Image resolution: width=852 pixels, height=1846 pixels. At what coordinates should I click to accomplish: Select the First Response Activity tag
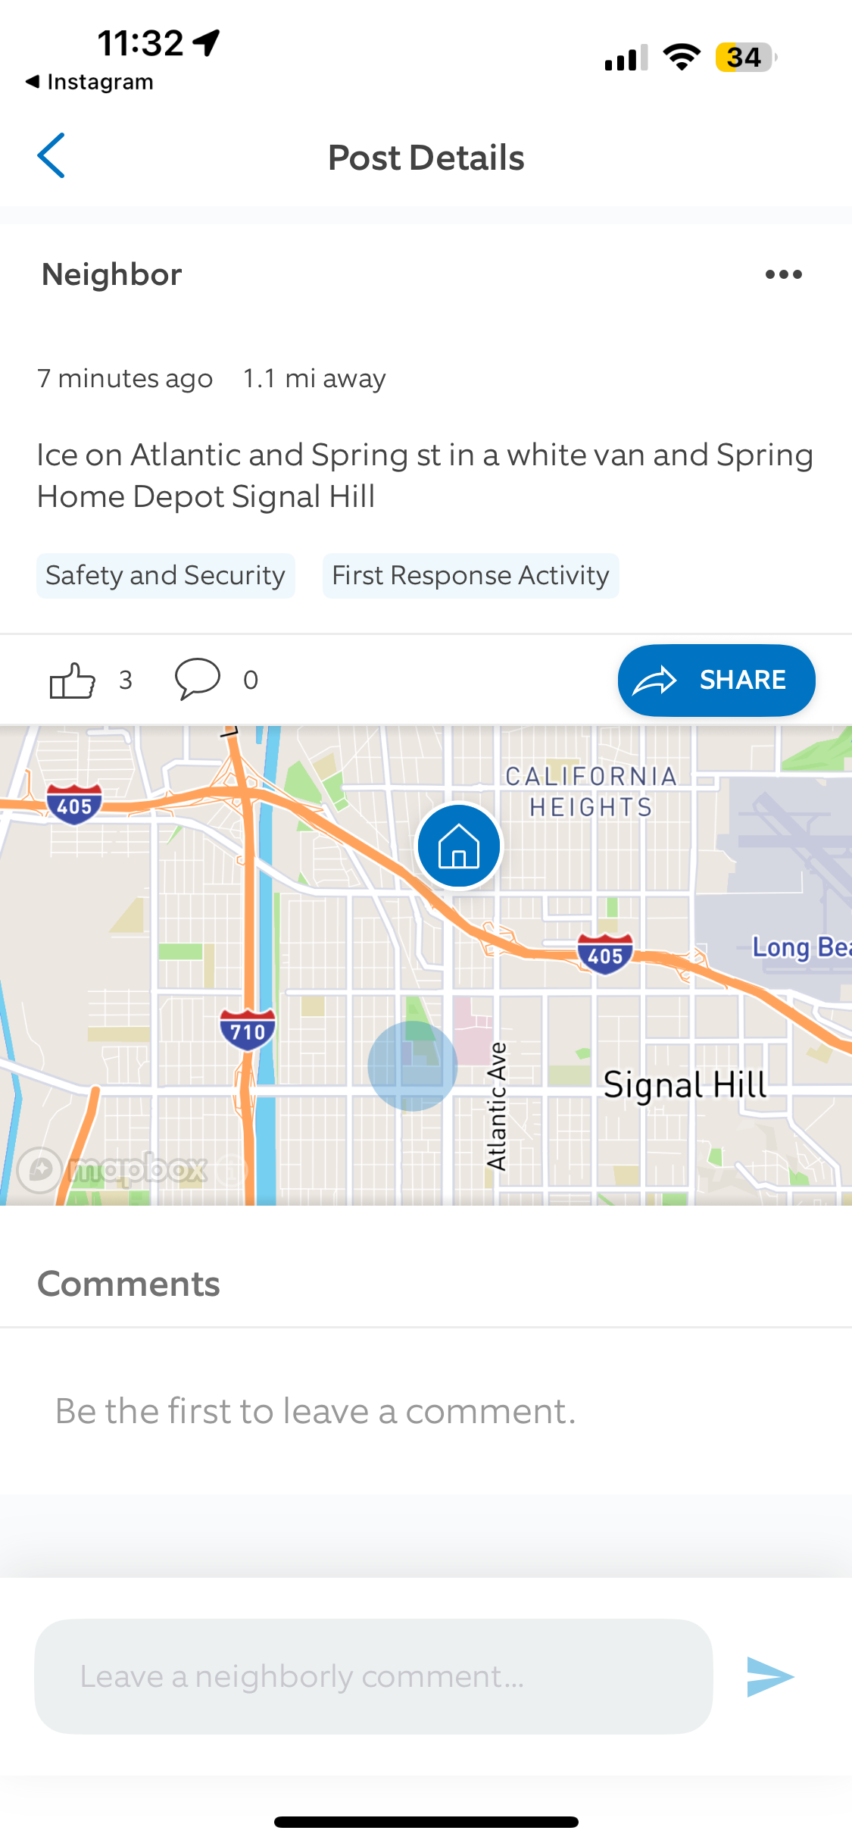click(470, 576)
